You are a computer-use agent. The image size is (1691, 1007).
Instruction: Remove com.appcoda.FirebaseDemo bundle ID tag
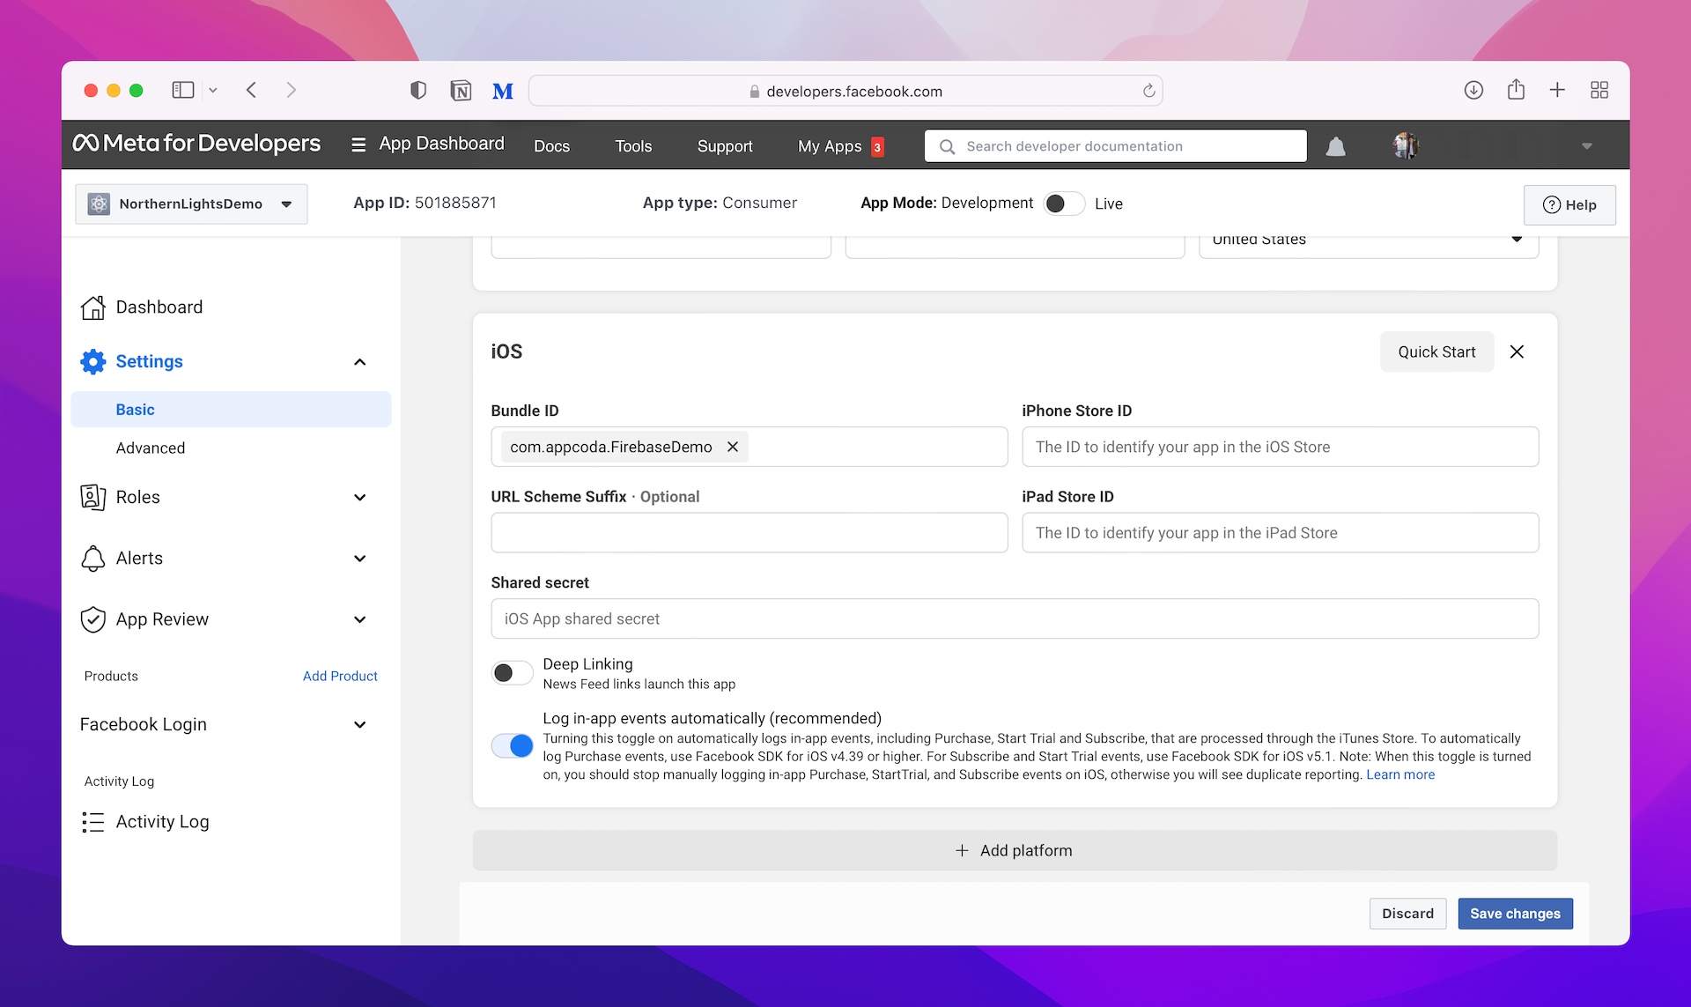point(732,447)
